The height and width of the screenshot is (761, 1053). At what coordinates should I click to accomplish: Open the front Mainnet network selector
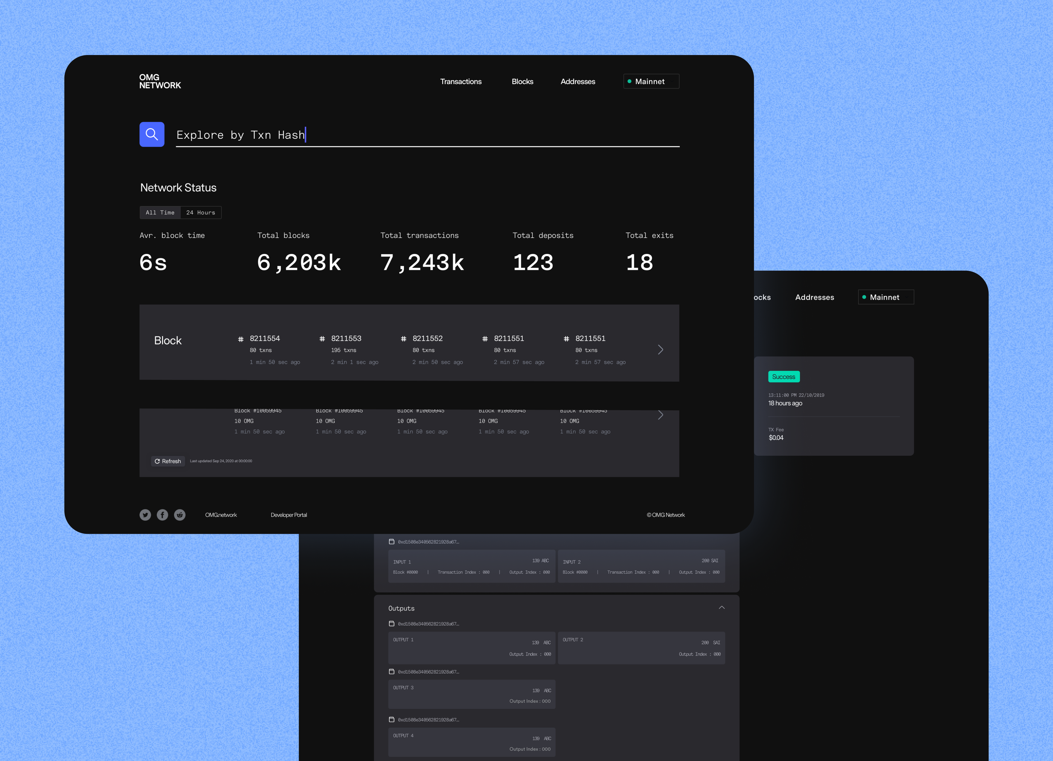click(651, 81)
